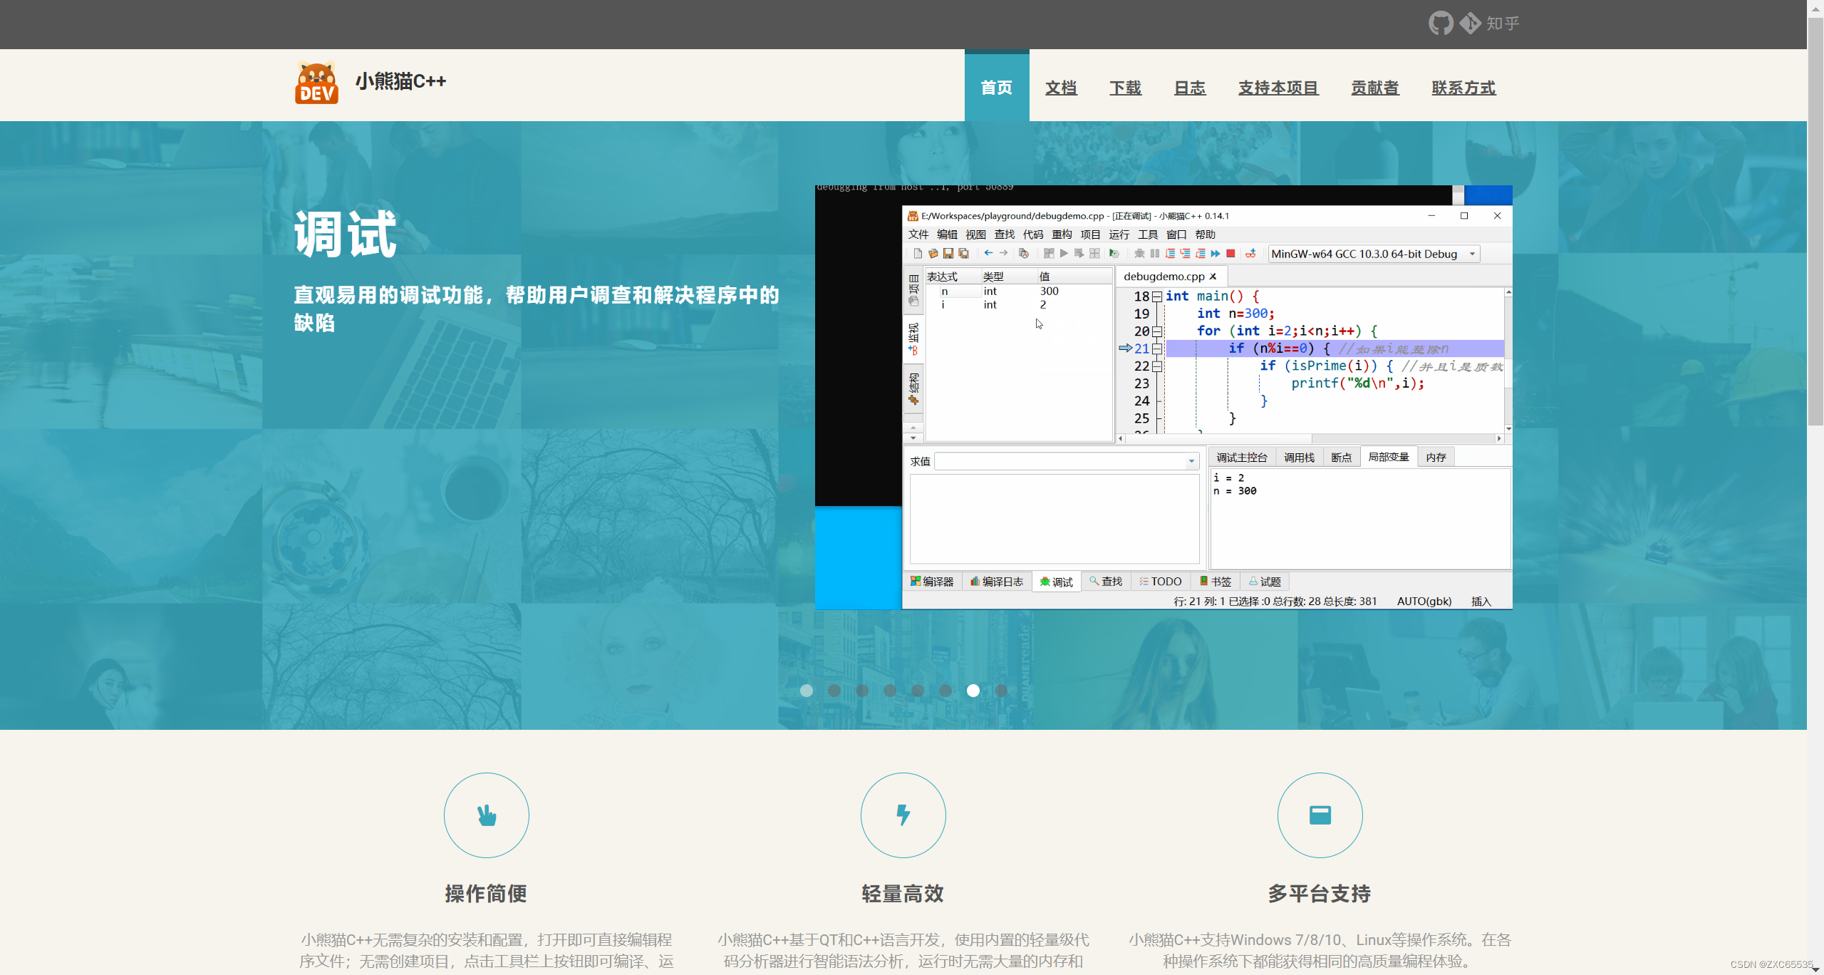
Task: Click the green Run button in the toolbar
Action: coord(1064,253)
